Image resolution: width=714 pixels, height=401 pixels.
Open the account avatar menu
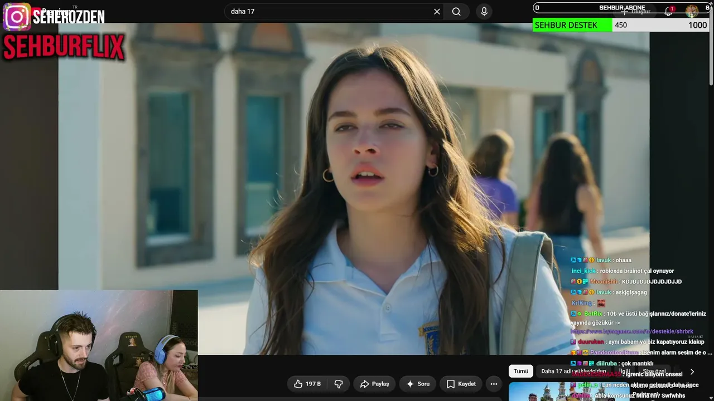pyautogui.click(x=692, y=11)
